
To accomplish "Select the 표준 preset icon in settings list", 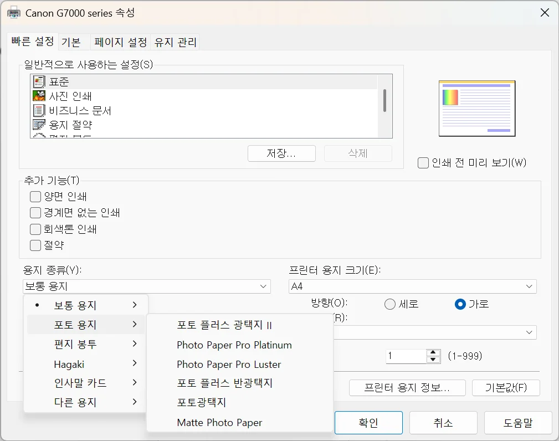I will (38, 81).
